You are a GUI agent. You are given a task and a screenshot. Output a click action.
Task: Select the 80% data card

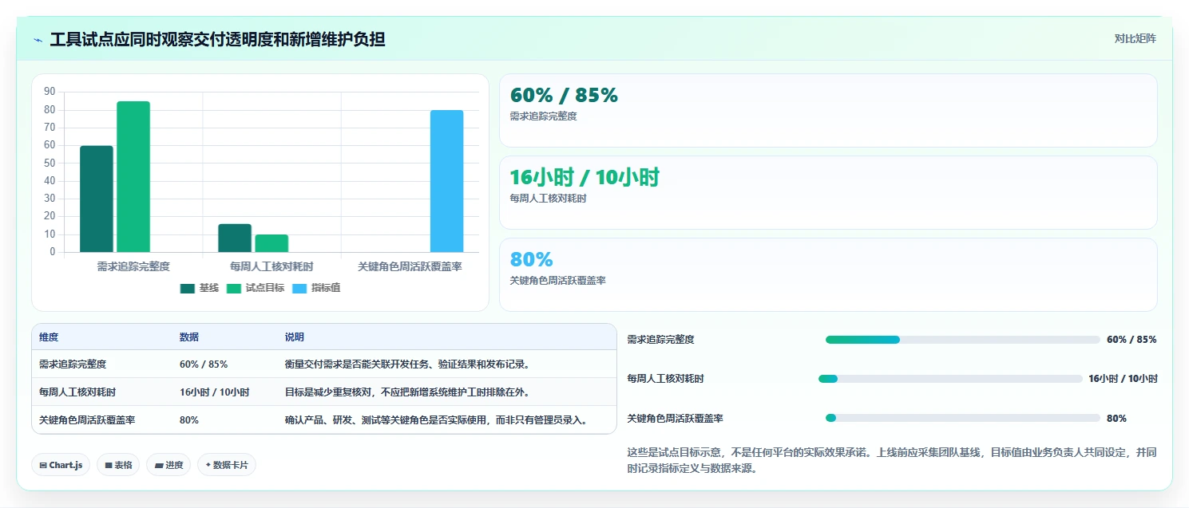tap(828, 274)
